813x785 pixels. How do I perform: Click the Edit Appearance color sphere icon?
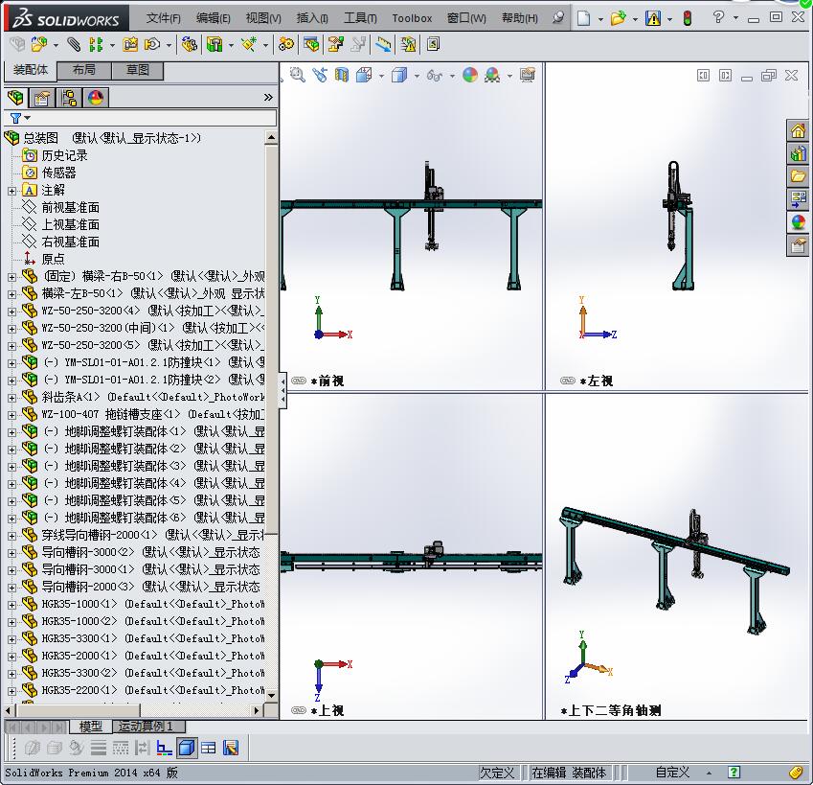coord(470,75)
